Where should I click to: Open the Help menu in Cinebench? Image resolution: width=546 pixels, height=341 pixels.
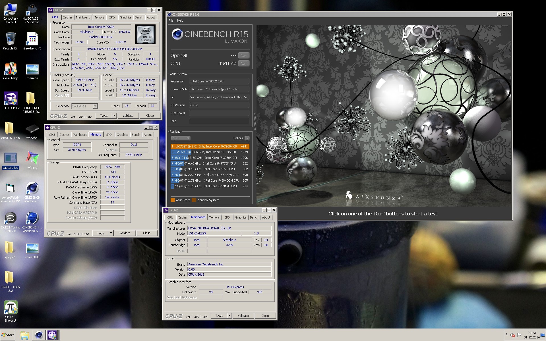pos(180,20)
